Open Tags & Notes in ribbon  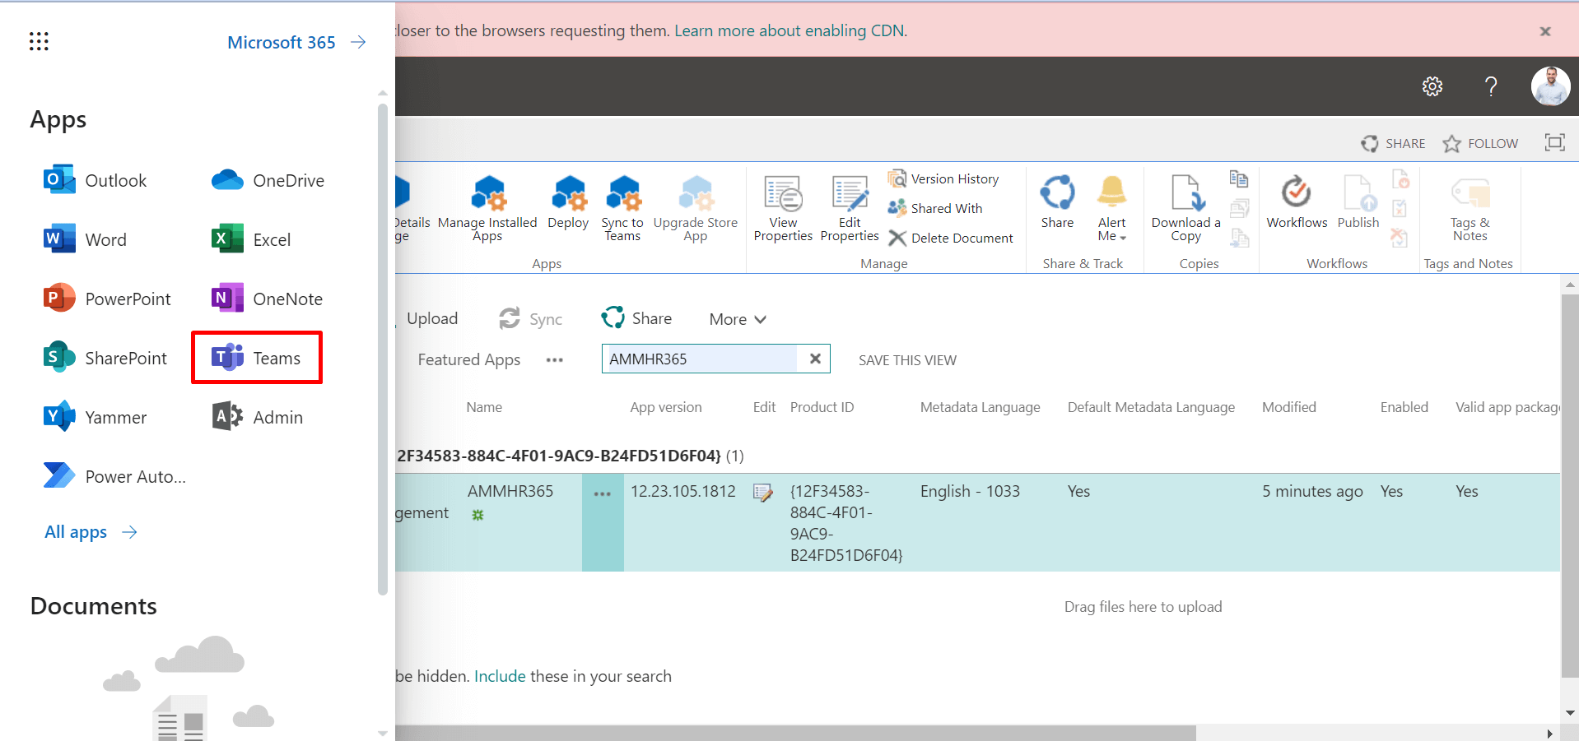click(x=1470, y=209)
